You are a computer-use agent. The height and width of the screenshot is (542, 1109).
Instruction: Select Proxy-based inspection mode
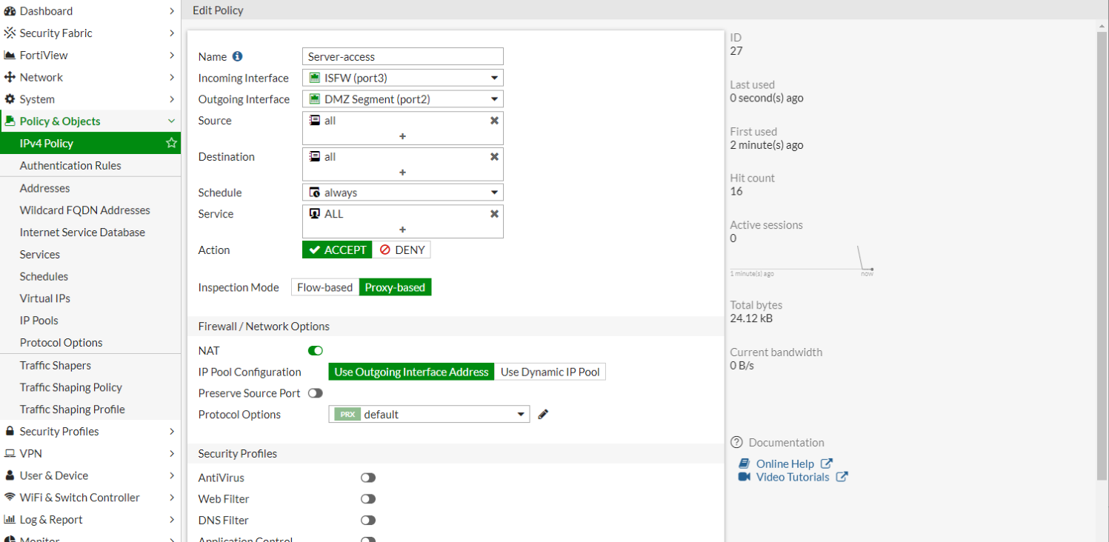395,287
